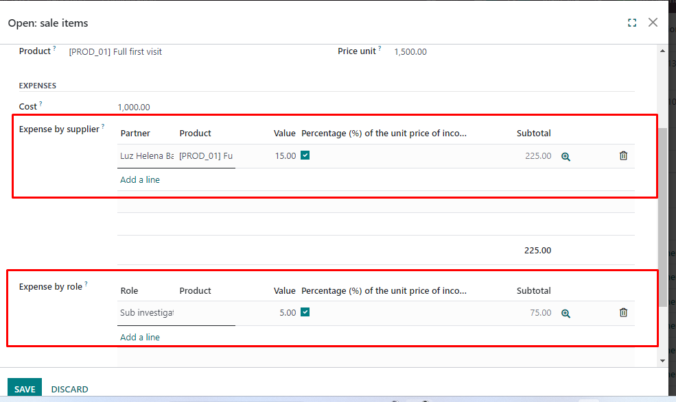The width and height of the screenshot is (676, 402).
Task: Save the sale item changes
Action: [25, 389]
